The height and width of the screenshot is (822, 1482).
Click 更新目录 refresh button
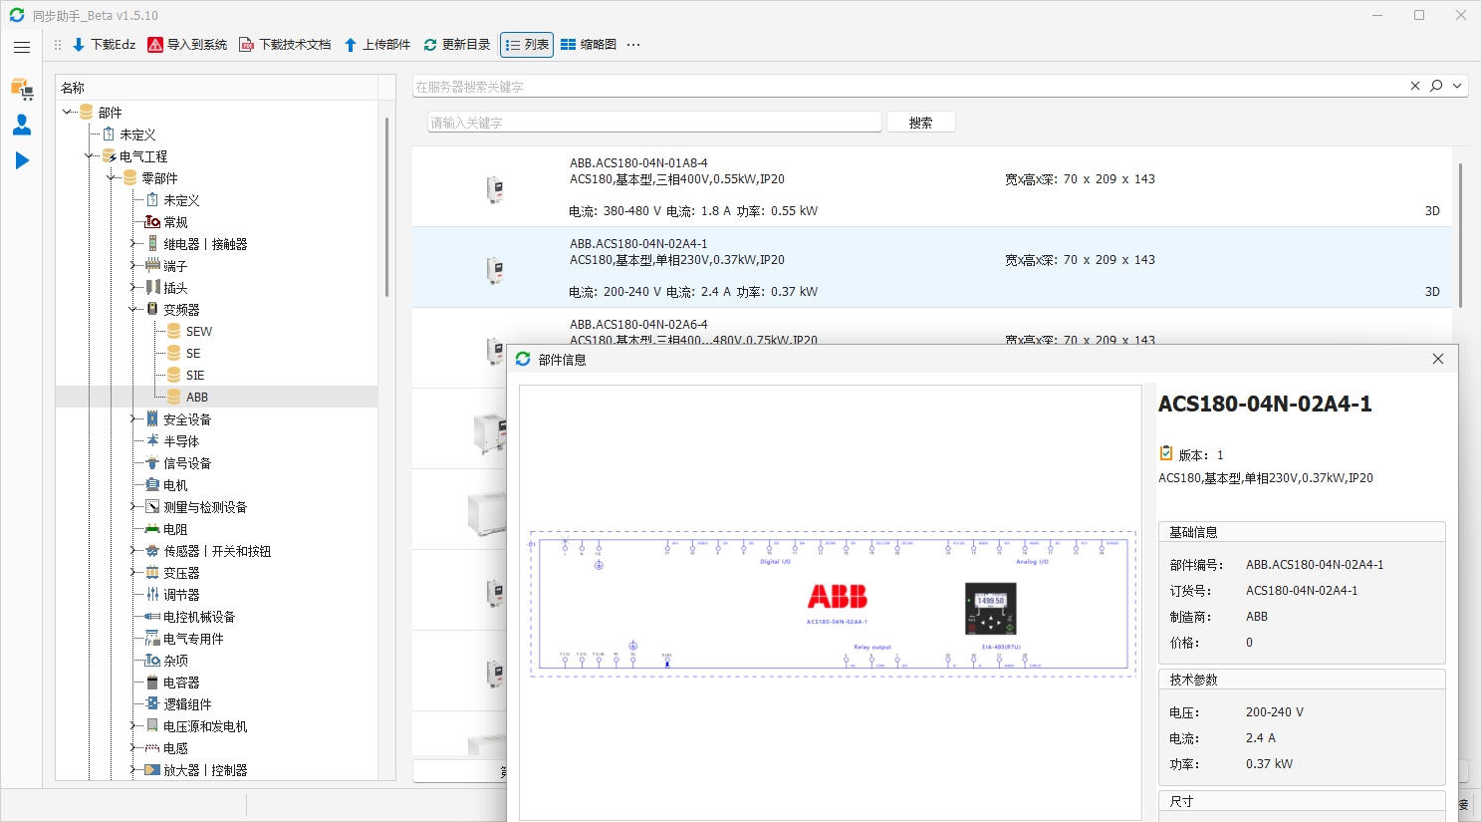coord(457,45)
